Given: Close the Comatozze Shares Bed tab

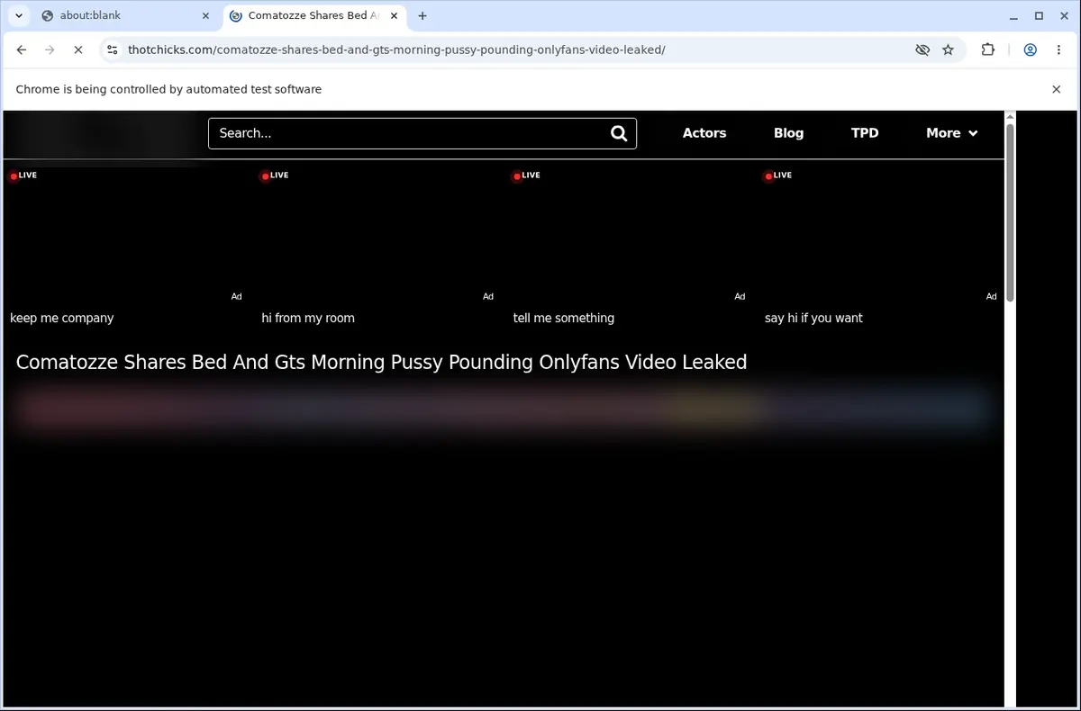Looking at the screenshot, I should tap(395, 15).
